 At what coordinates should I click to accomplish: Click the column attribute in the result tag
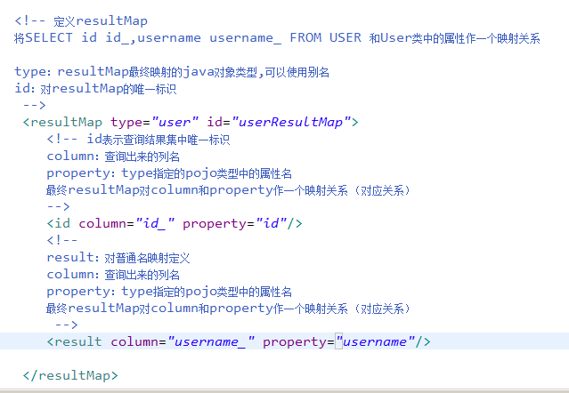pyautogui.click(x=134, y=341)
